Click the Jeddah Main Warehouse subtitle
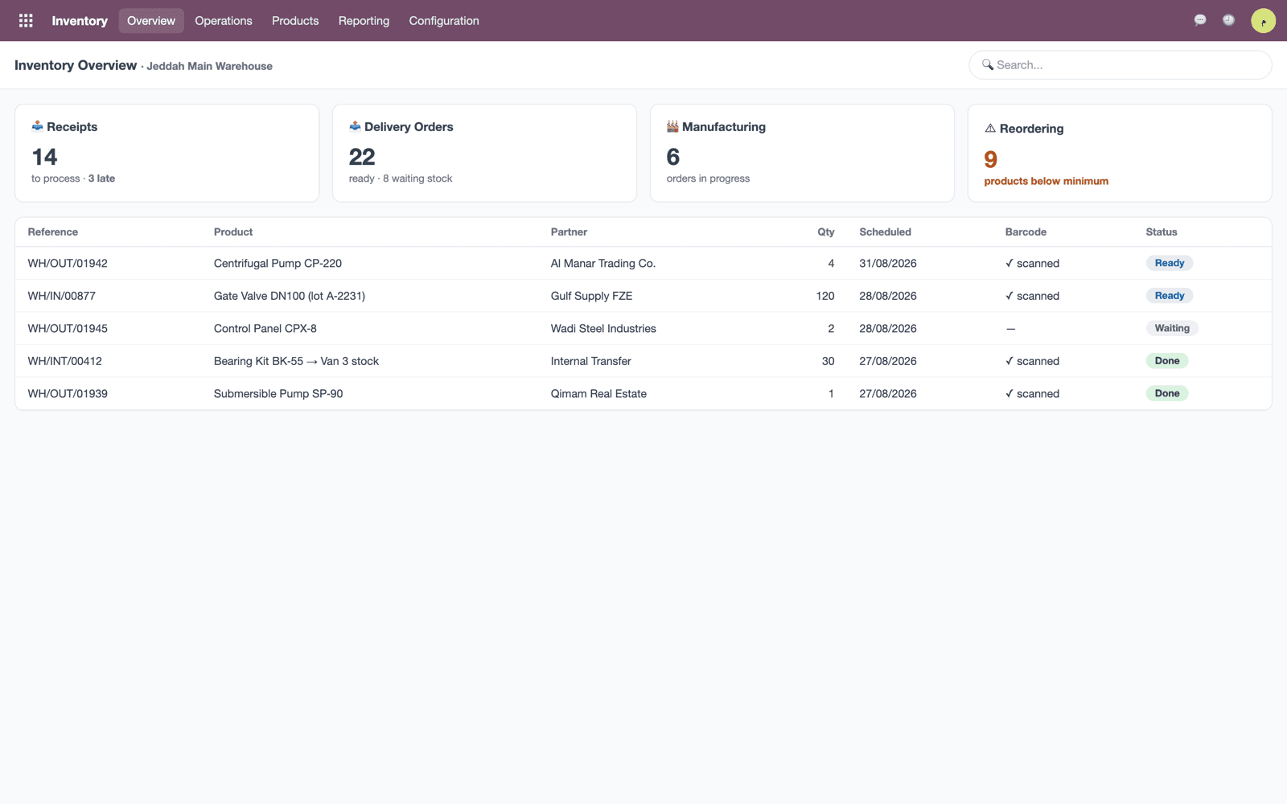1287x804 pixels. [x=209, y=66]
